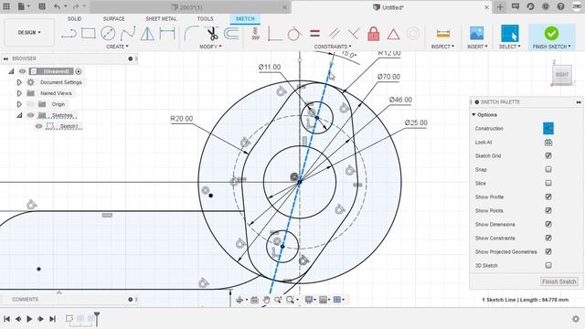Image resolution: width=585 pixels, height=329 pixels.
Task: Click the Orbit navigation icon
Action: pyautogui.click(x=239, y=300)
